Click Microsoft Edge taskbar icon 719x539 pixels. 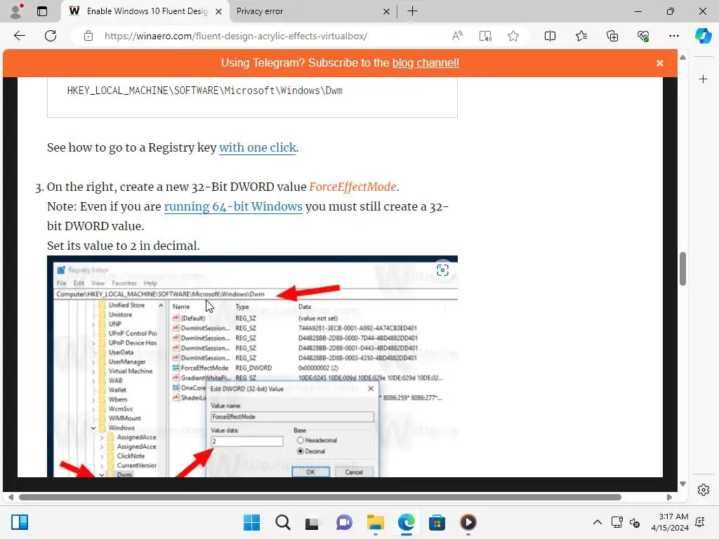click(406, 522)
